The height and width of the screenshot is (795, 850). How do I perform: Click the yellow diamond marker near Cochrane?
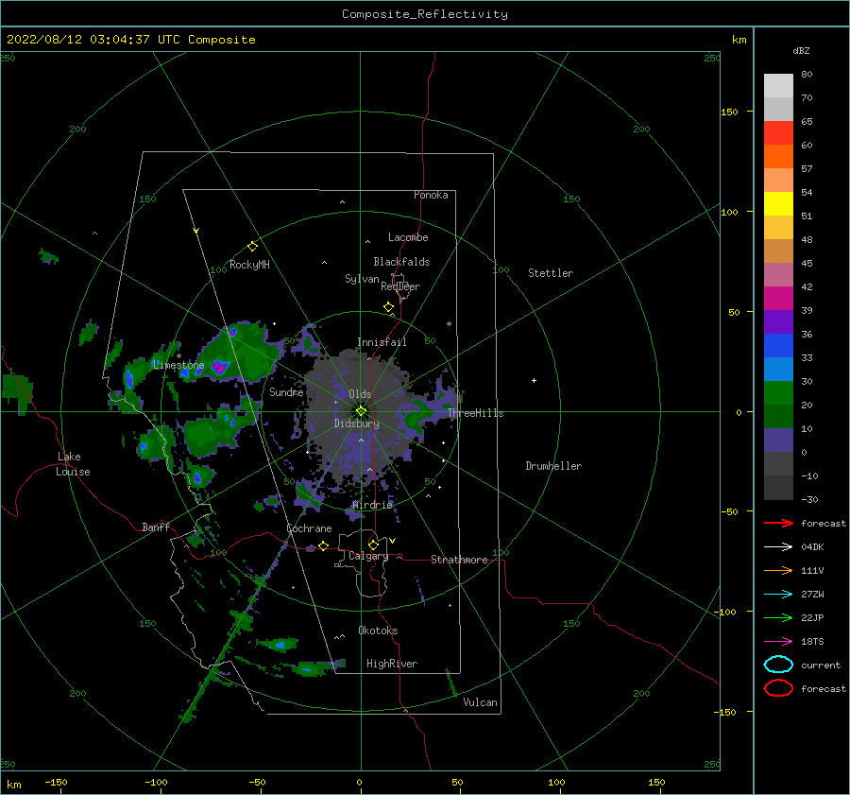[x=323, y=545]
